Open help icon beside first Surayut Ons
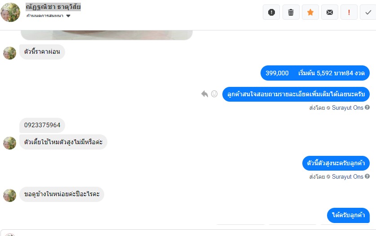376x236 pixels. pos(367,107)
